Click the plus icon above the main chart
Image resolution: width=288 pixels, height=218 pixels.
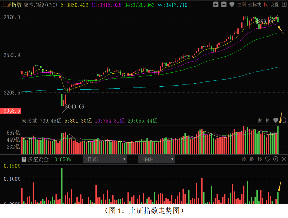tap(216, 5)
